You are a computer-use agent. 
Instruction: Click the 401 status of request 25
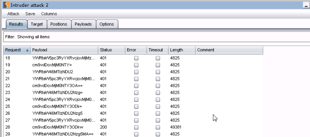103,107
